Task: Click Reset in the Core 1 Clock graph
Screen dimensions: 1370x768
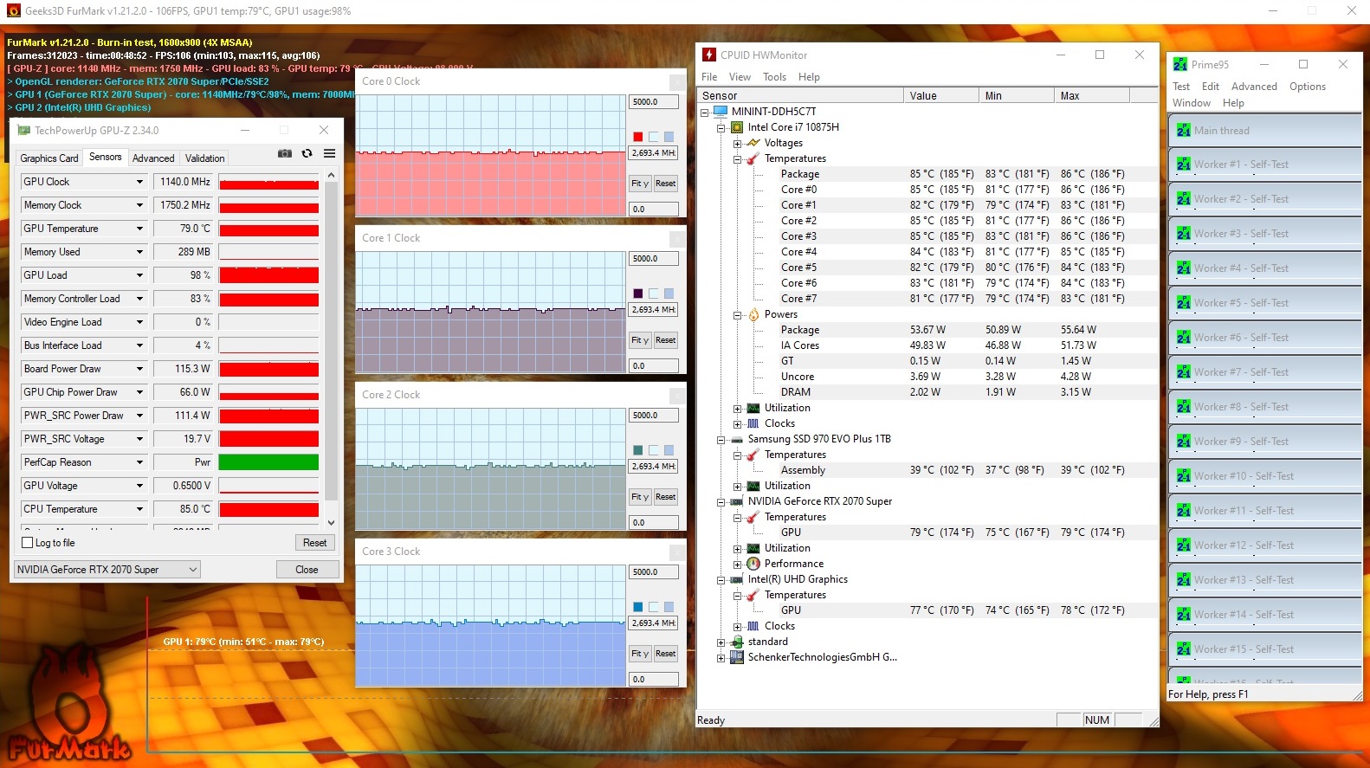Action: click(665, 340)
